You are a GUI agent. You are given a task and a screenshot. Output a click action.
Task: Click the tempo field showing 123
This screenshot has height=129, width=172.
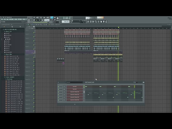tap(46, 20)
